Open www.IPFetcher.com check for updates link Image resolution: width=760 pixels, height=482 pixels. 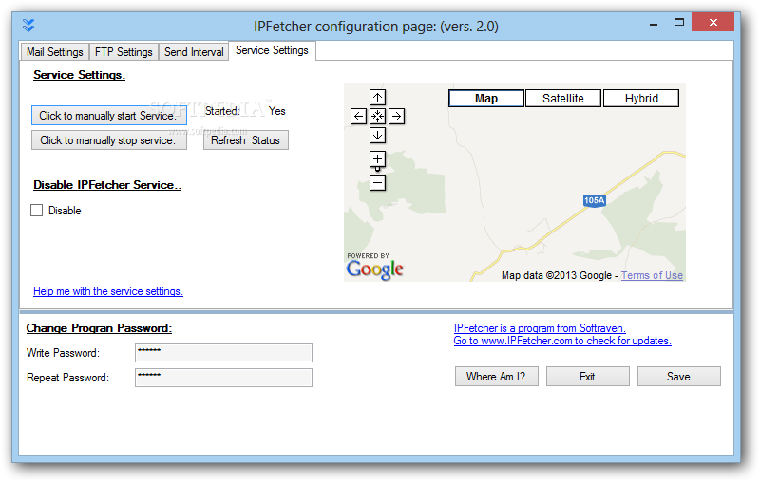click(562, 341)
